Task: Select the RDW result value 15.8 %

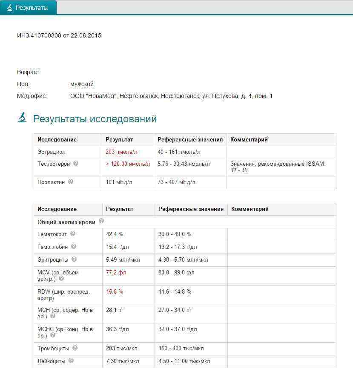Action: (115, 291)
